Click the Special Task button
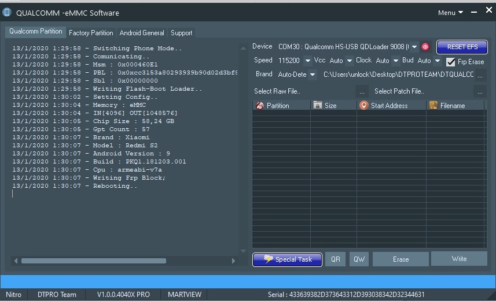The height and width of the screenshot is (301, 496). (x=287, y=259)
